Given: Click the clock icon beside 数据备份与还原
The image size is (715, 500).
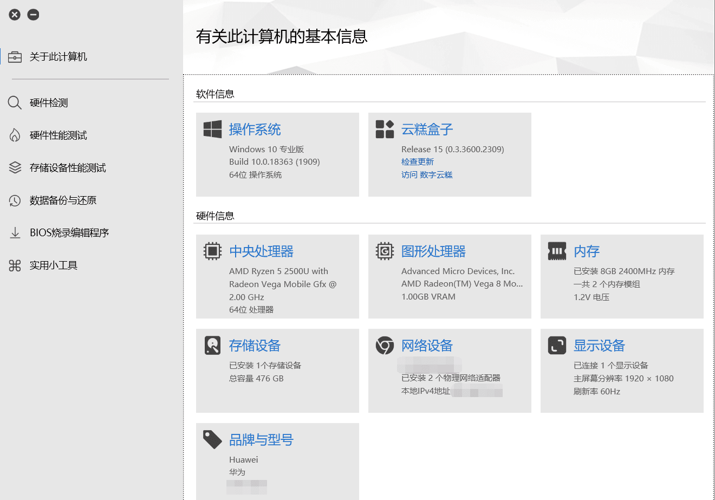Looking at the screenshot, I should (15, 200).
